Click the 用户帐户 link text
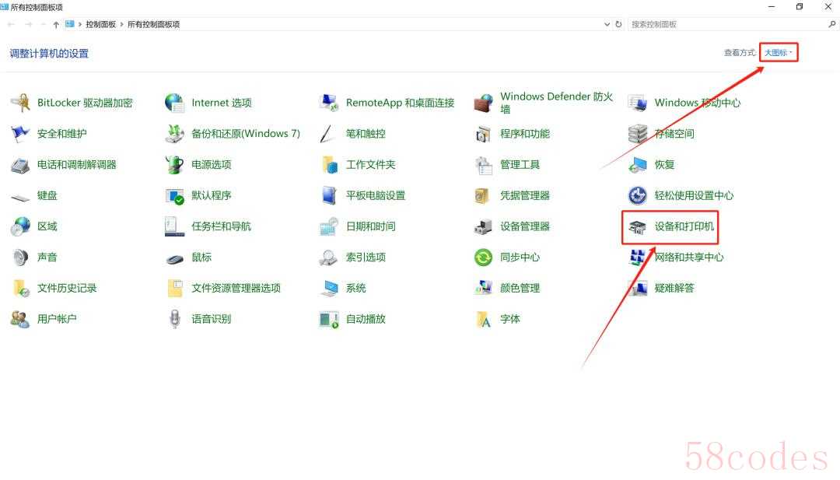 (57, 319)
